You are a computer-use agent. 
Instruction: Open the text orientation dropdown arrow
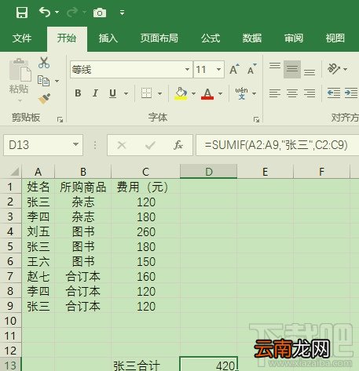pyautogui.click(x=346, y=69)
